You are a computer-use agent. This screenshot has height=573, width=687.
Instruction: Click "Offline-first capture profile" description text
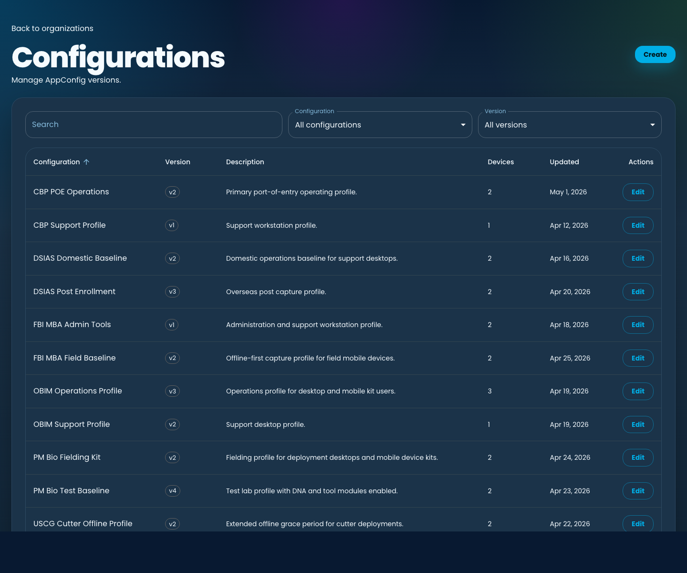(311, 358)
